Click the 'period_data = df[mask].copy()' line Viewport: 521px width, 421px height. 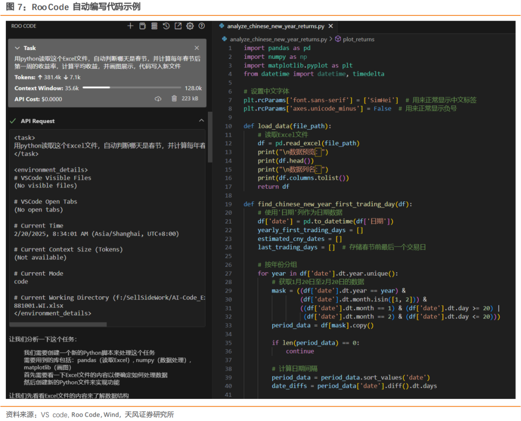pyautogui.click(x=323, y=326)
